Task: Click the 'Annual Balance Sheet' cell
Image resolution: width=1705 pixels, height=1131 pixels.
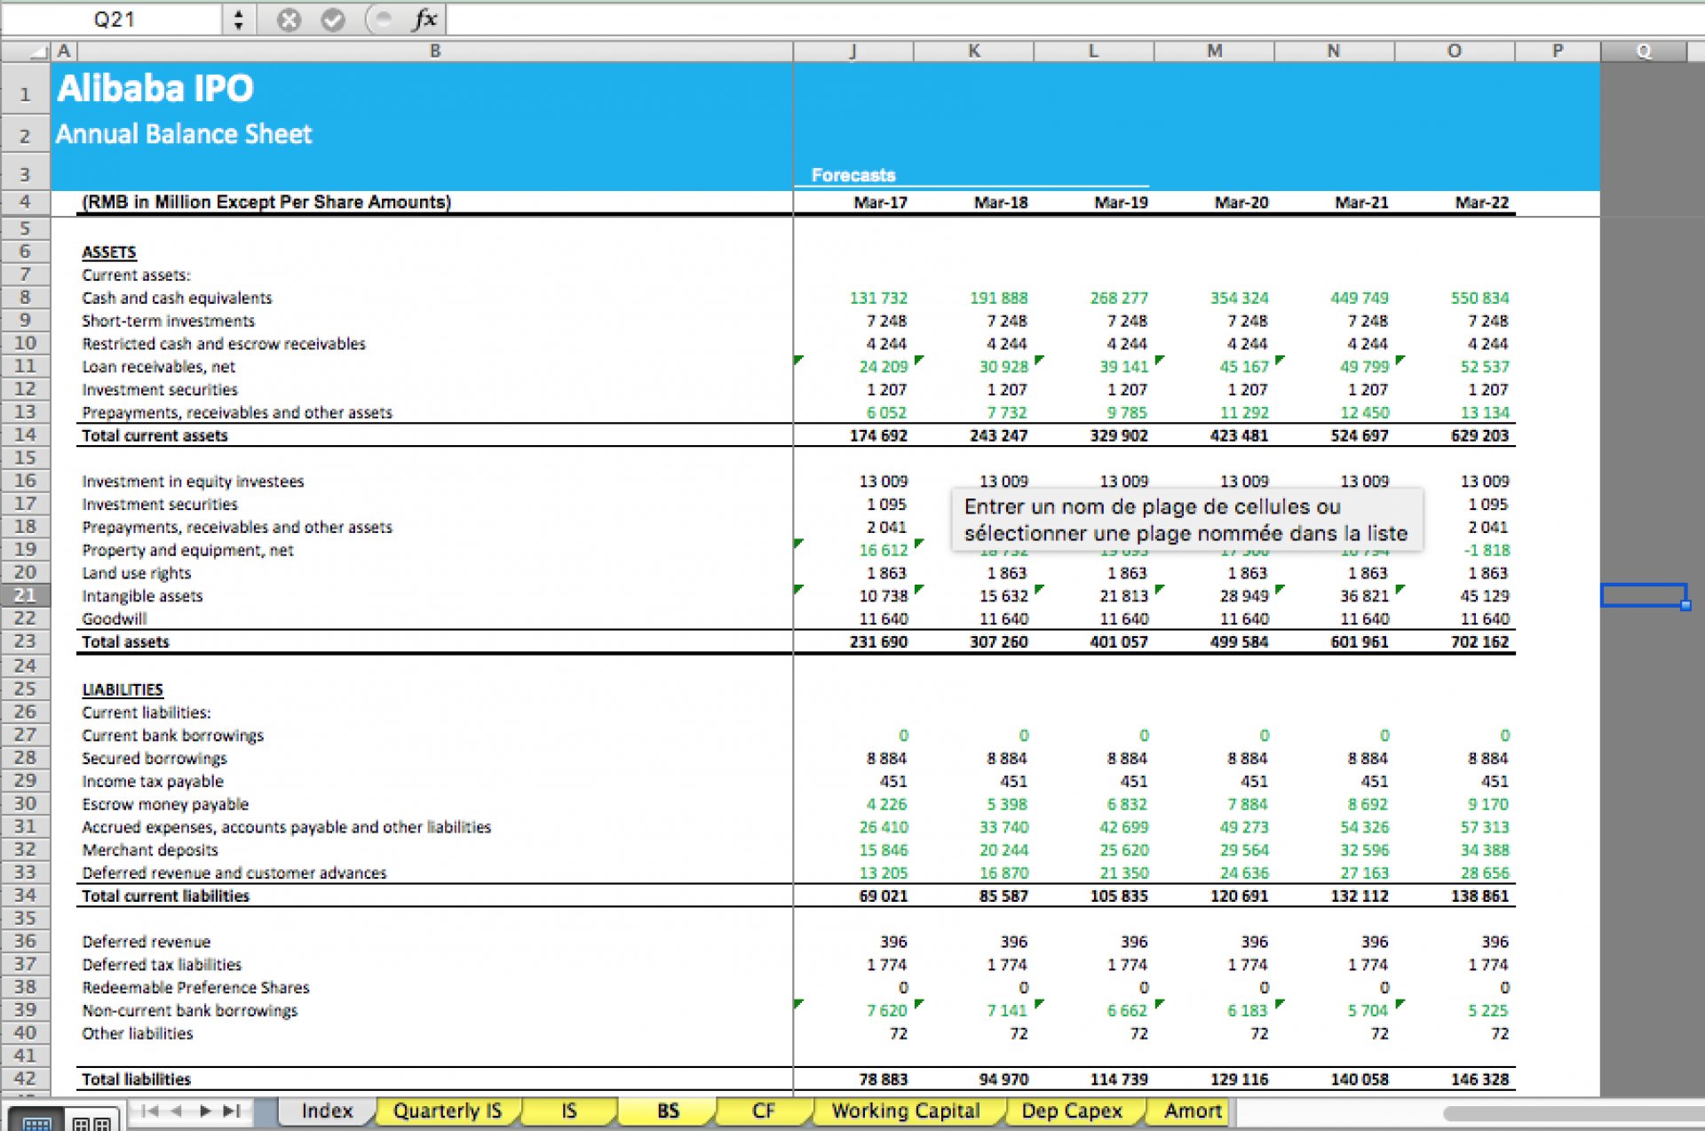Action: (185, 134)
